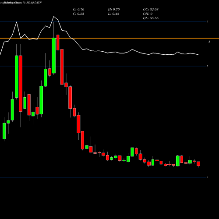
Task: Click the last red candle on the right
Action: [x=198, y=164]
